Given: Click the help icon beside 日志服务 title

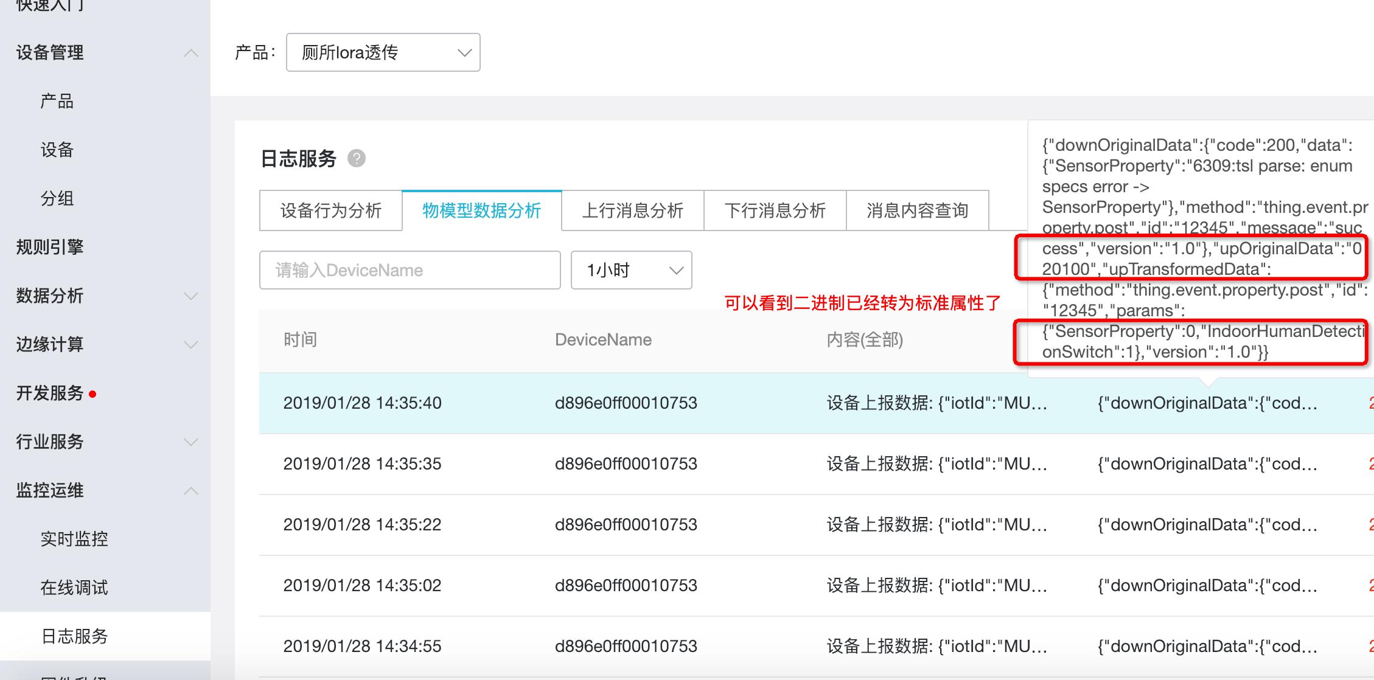Looking at the screenshot, I should [357, 159].
